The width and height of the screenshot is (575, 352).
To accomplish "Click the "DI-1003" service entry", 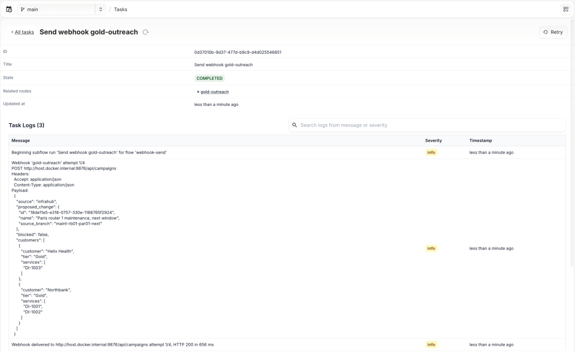I will [x=33, y=268].
